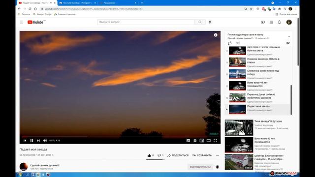Toggle playlist shuffle
Screen dimensions: 315x177
(x=238, y=43)
